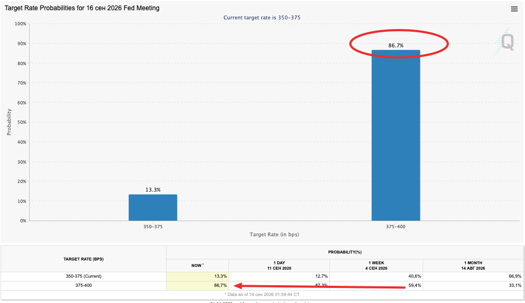Screen dimensions: 525x303
Task: Click the 40% label on the y-axis
Action: tap(22, 142)
